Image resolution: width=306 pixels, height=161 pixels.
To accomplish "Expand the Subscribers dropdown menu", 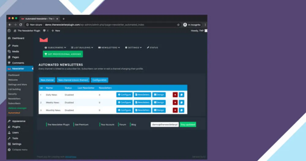I will [55, 48].
